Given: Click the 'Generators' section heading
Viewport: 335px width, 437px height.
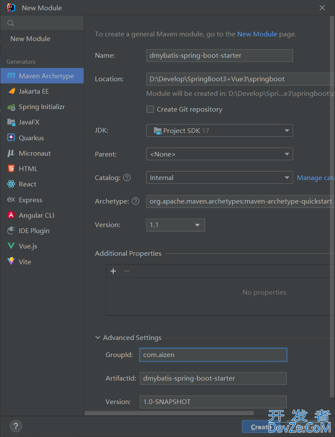Looking at the screenshot, I should (21, 62).
